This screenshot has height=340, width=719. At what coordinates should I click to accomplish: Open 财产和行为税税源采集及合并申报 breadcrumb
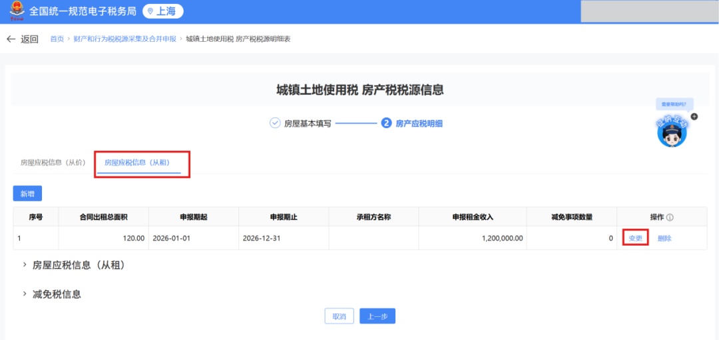(125, 39)
